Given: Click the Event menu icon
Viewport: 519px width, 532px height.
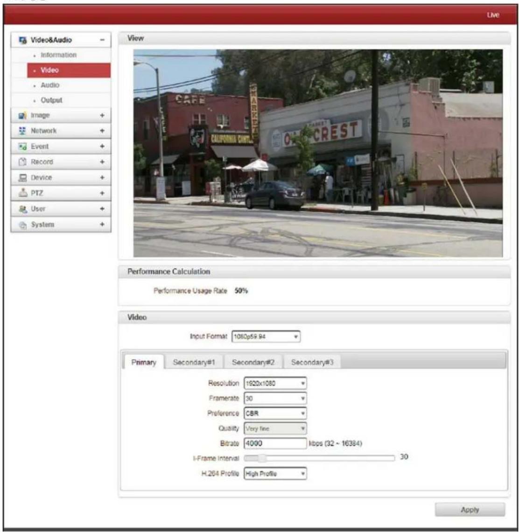Looking at the screenshot, I should [x=22, y=147].
